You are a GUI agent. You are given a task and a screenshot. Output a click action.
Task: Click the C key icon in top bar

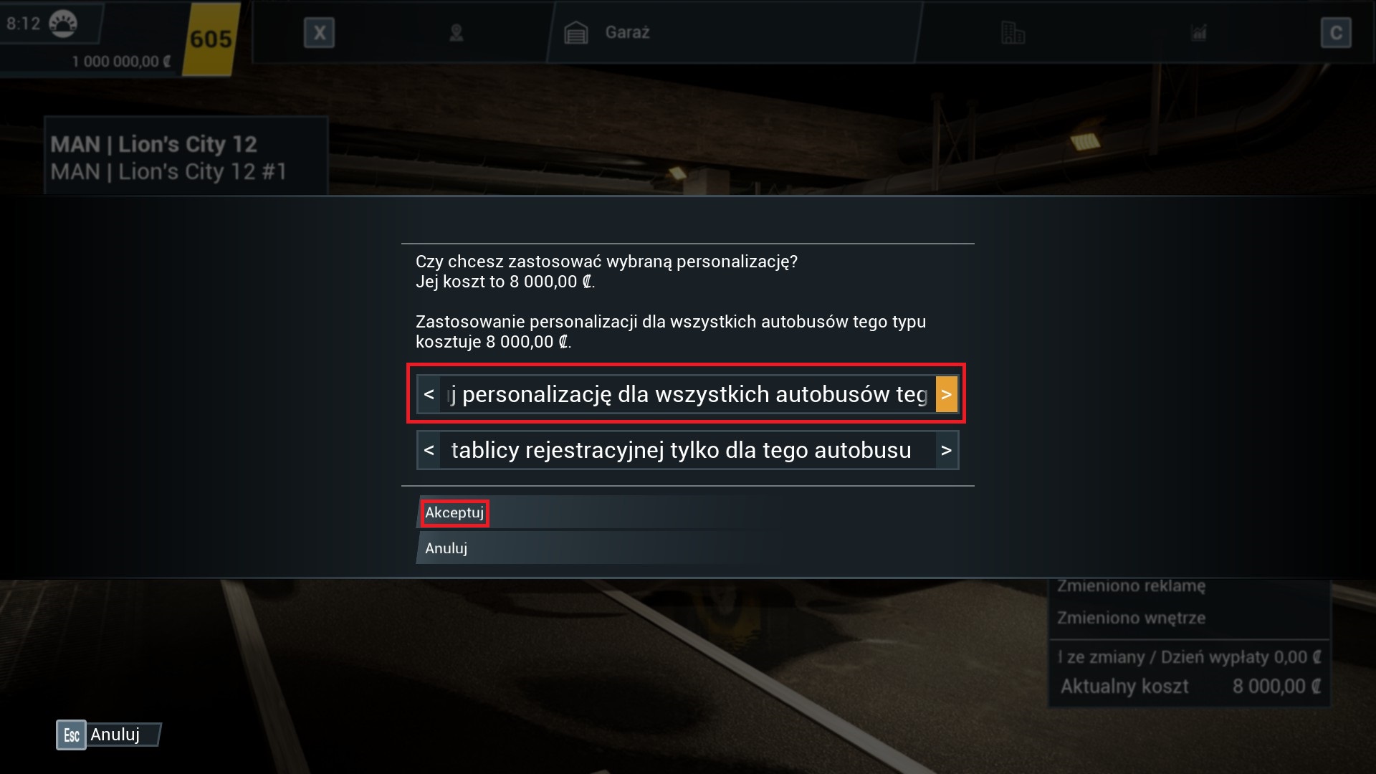(1336, 33)
